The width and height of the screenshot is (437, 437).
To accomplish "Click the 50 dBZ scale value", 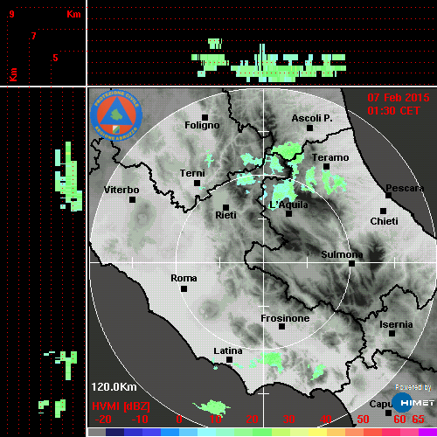I will click(x=363, y=420).
